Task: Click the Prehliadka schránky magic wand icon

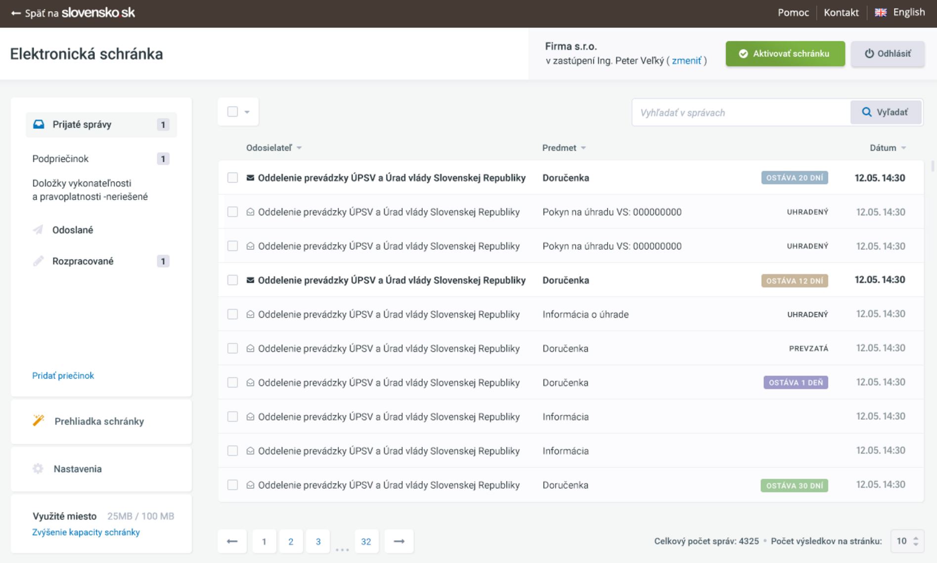Action: (x=39, y=421)
